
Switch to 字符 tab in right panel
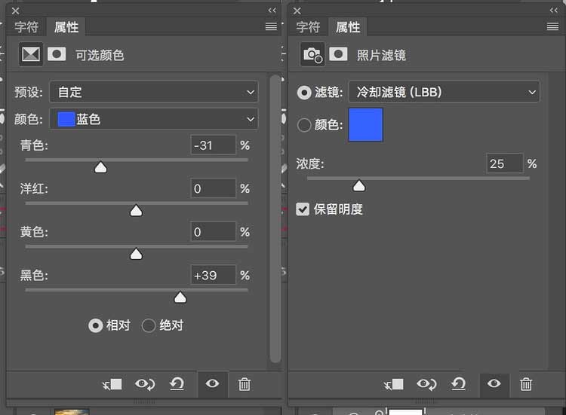tap(308, 27)
